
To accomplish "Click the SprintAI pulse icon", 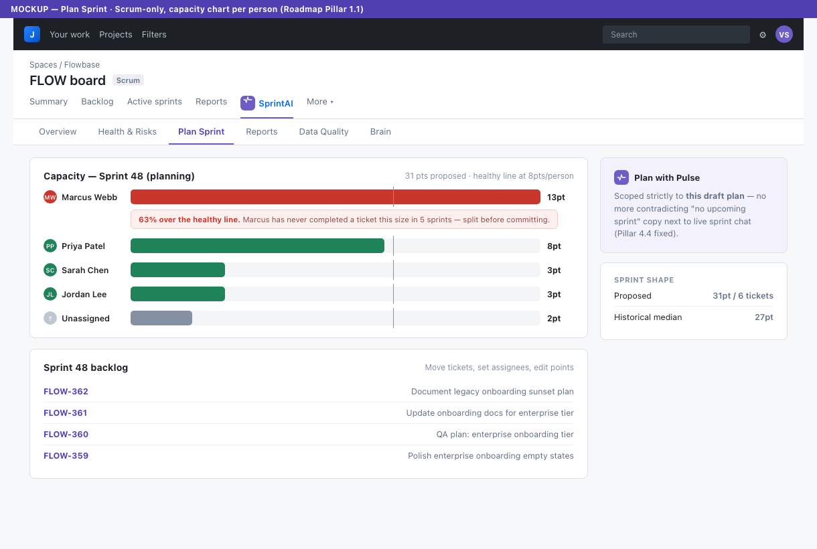I will pos(248,102).
